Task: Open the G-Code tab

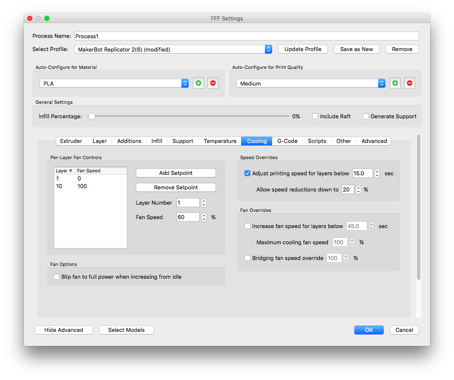Action: (x=287, y=141)
